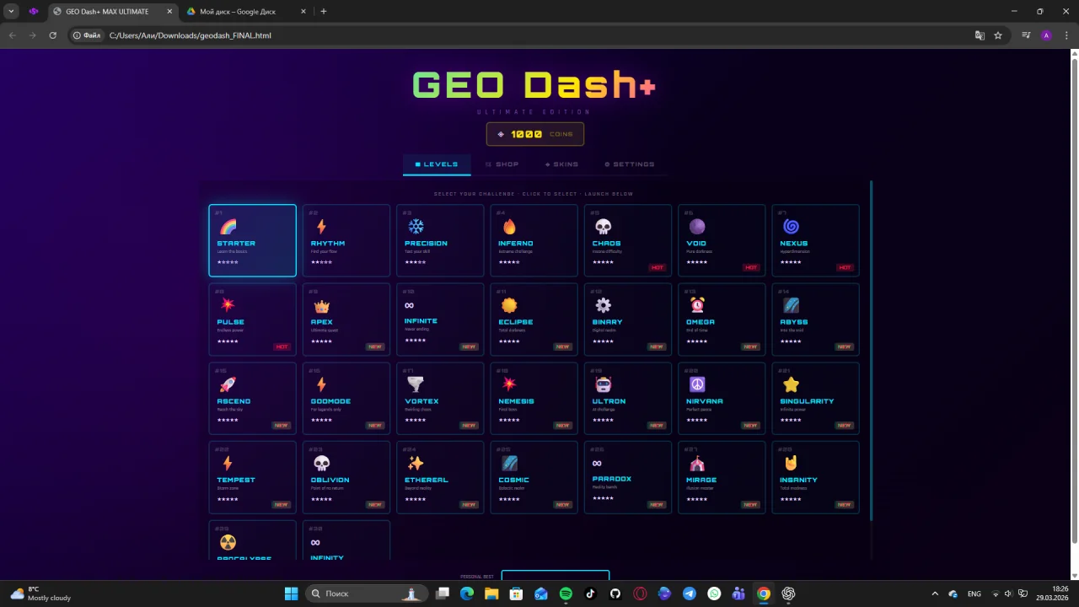Choose the ECLIPSE sun icon
Image resolution: width=1079 pixels, height=607 pixels.
[x=509, y=306]
